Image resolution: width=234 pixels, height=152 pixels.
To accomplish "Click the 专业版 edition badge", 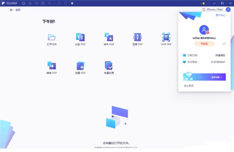I will pos(204,44).
